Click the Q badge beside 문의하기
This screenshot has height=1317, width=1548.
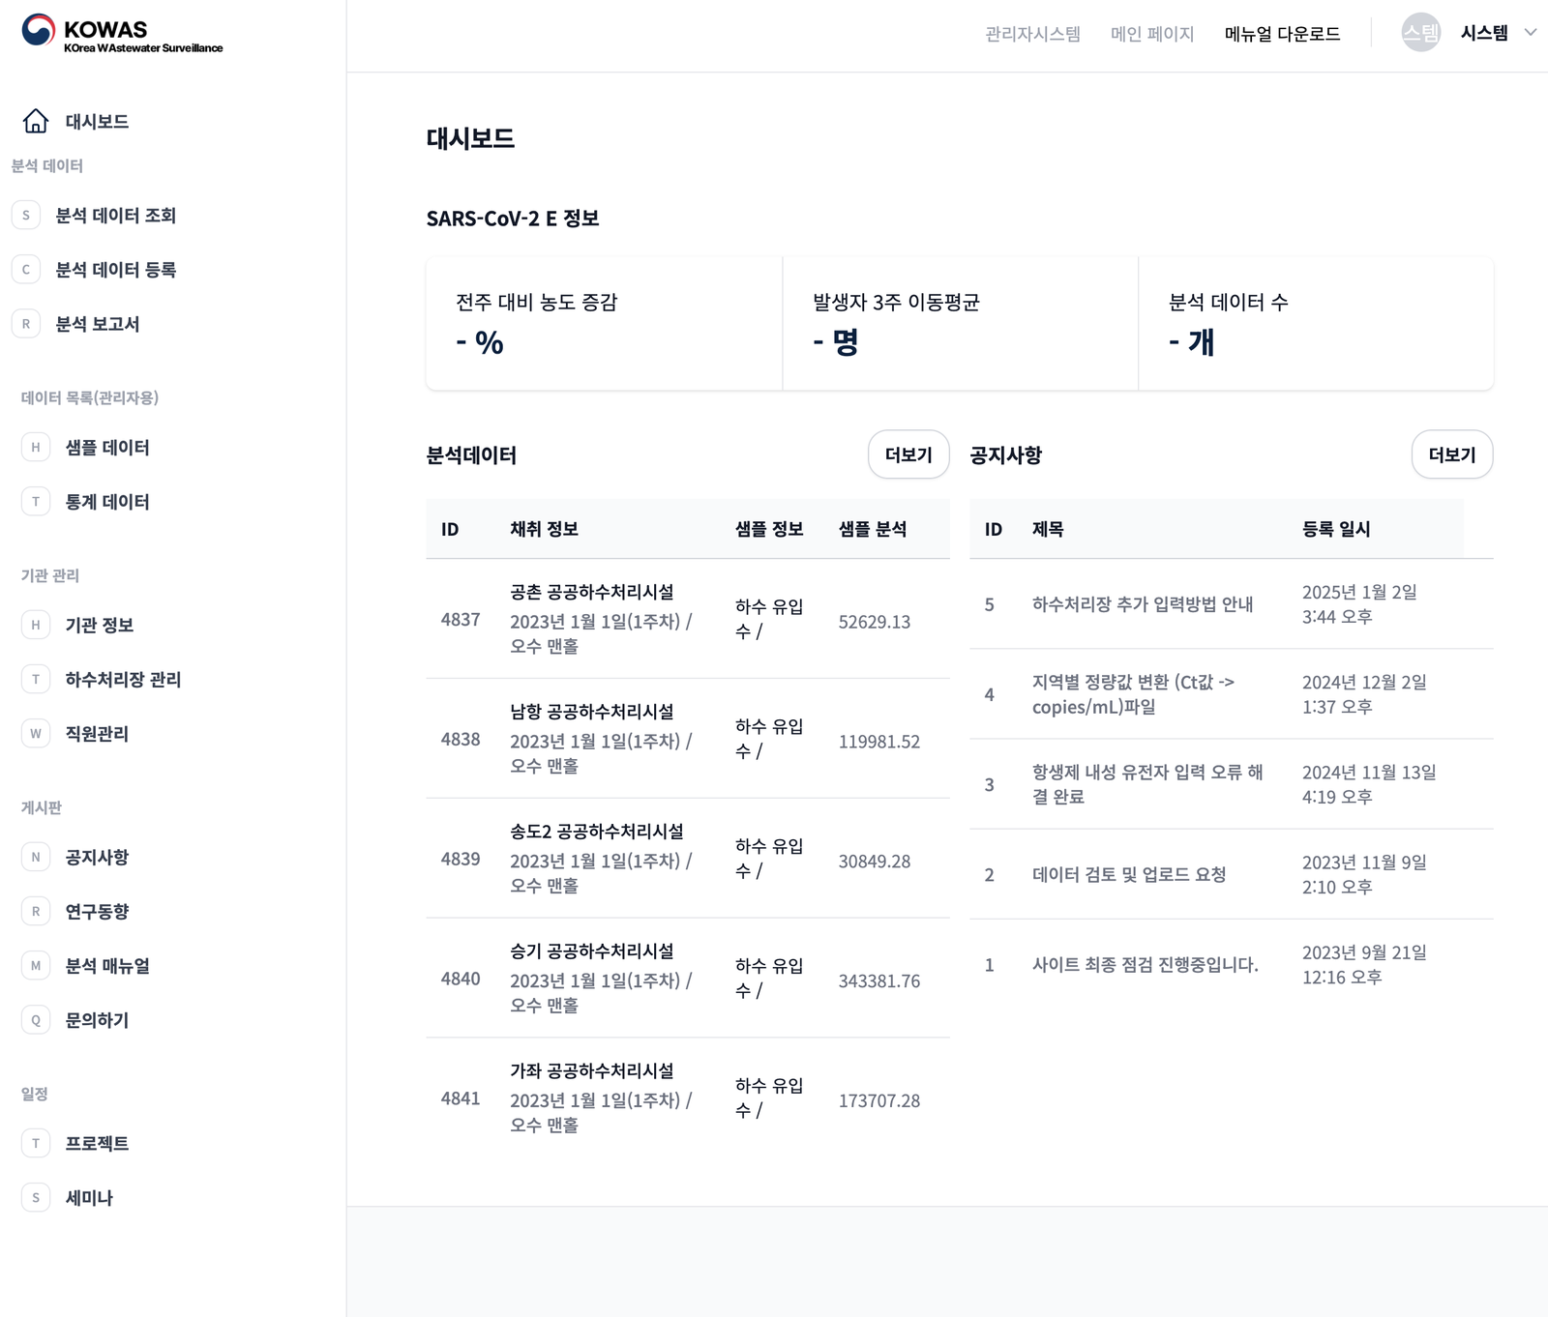36,1020
